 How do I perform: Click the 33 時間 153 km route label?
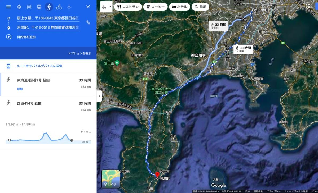tap(243, 49)
